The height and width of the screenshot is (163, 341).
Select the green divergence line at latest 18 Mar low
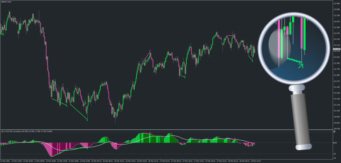[250, 58]
